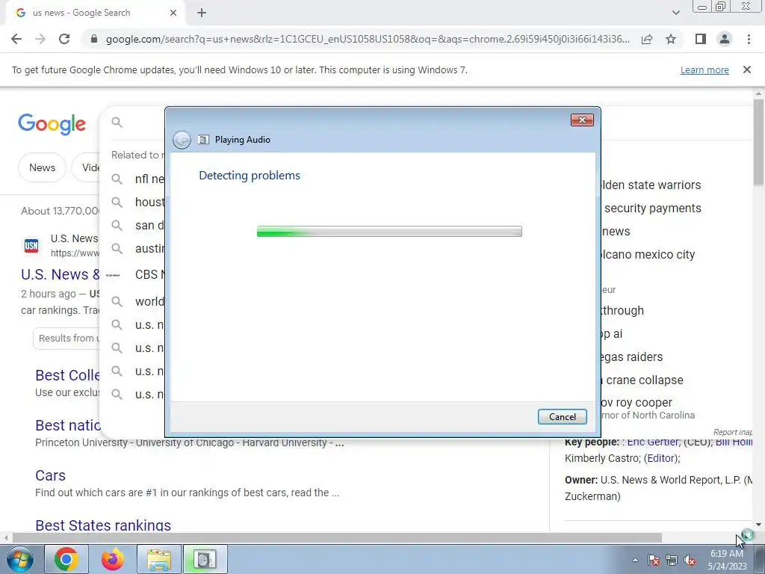Click the network tray icon
765x574 pixels.
point(672,560)
